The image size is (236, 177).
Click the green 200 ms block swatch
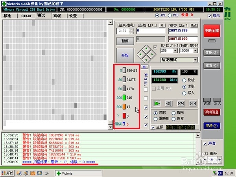[x=124, y=98]
